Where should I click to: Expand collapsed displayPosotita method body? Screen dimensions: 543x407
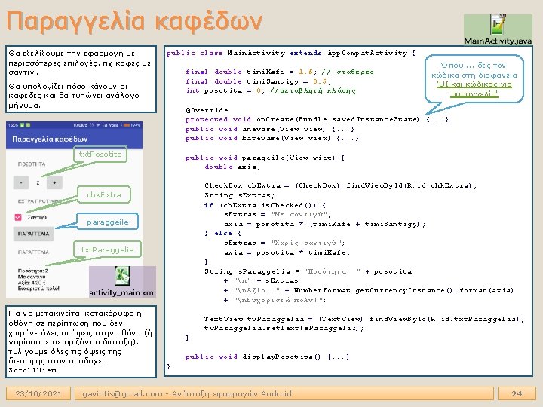[x=339, y=357]
